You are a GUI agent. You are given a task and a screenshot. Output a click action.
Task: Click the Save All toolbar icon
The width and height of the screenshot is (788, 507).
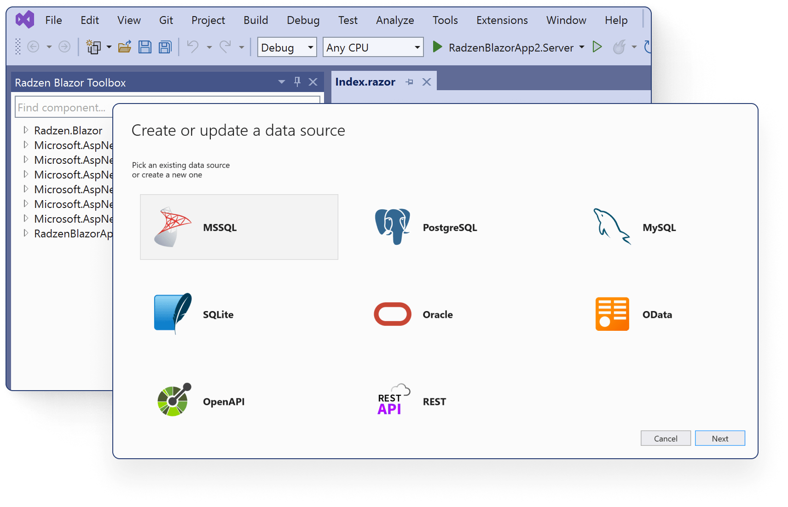coord(165,47)
